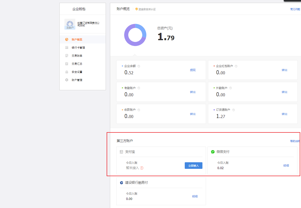Click 转出 for 订货通账户
Viewport: 301px width, 208px height.
[285, 114]
